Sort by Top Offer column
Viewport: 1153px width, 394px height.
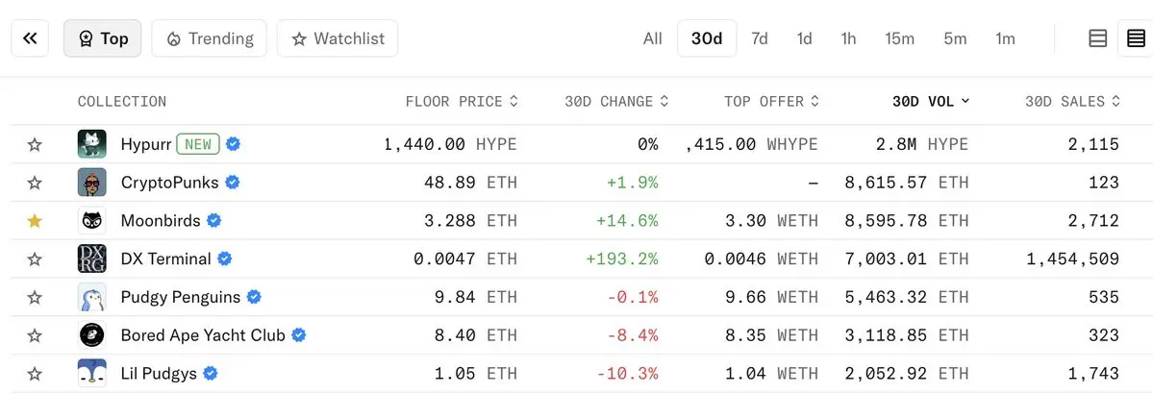pyautogui.click(x=771, y=102)
